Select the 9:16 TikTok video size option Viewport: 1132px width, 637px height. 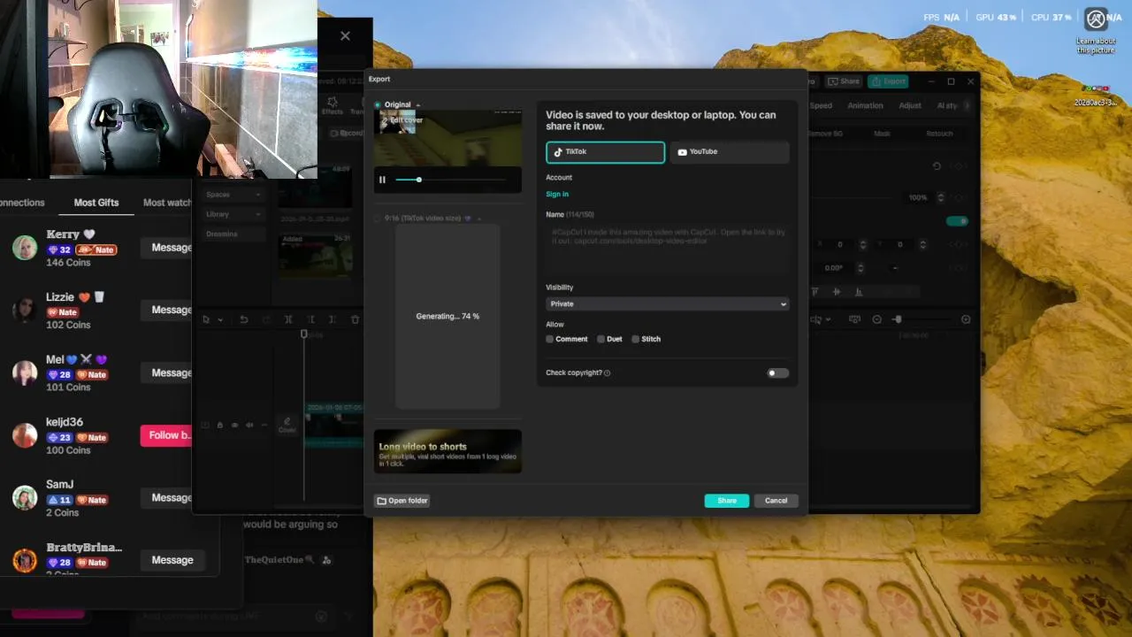point(378,219)
